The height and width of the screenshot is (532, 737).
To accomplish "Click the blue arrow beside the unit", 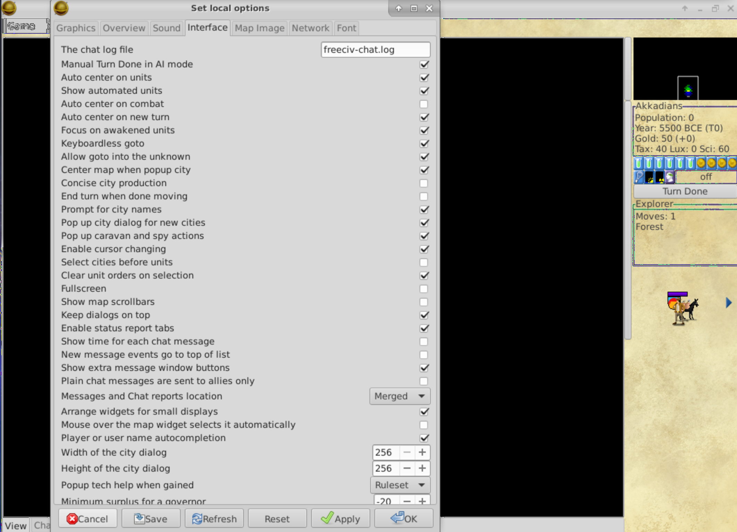I will pos(728,303).
